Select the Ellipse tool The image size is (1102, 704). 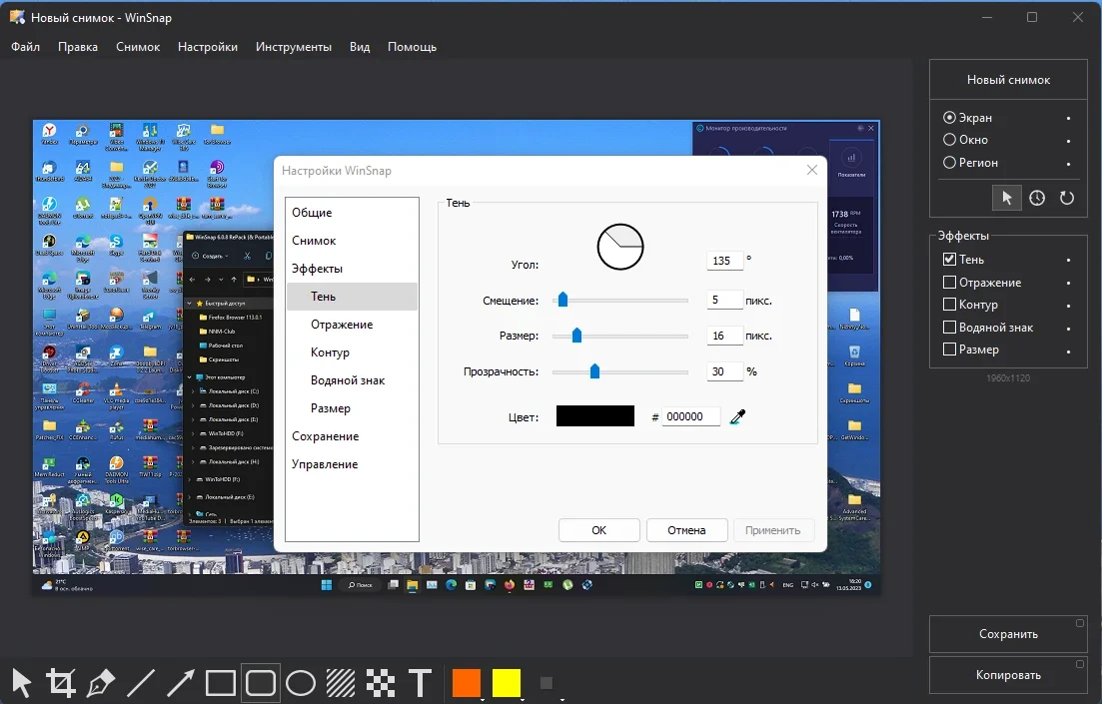pyautogui.click(x=301, y=683)
